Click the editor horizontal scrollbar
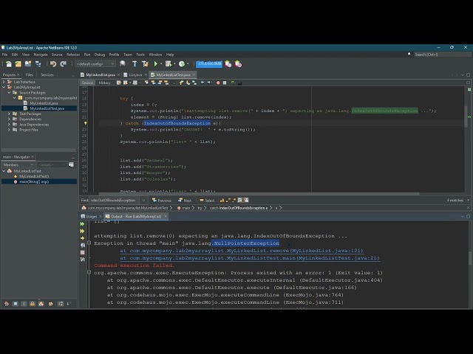This screenshot has height=354, width=473. tap(259, 194)
